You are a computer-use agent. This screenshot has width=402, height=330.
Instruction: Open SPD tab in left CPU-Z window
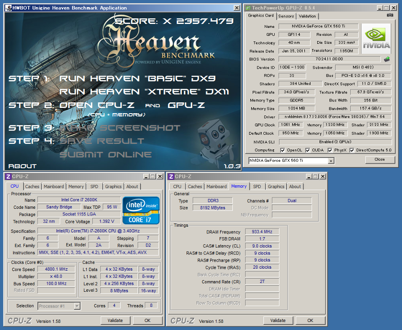coord(94,187)
